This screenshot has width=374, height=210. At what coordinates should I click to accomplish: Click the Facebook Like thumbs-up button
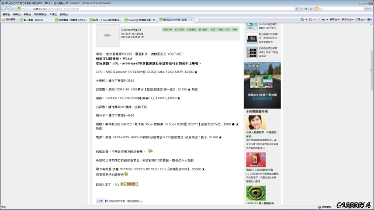pyautogui.click(x=100, y=201)
